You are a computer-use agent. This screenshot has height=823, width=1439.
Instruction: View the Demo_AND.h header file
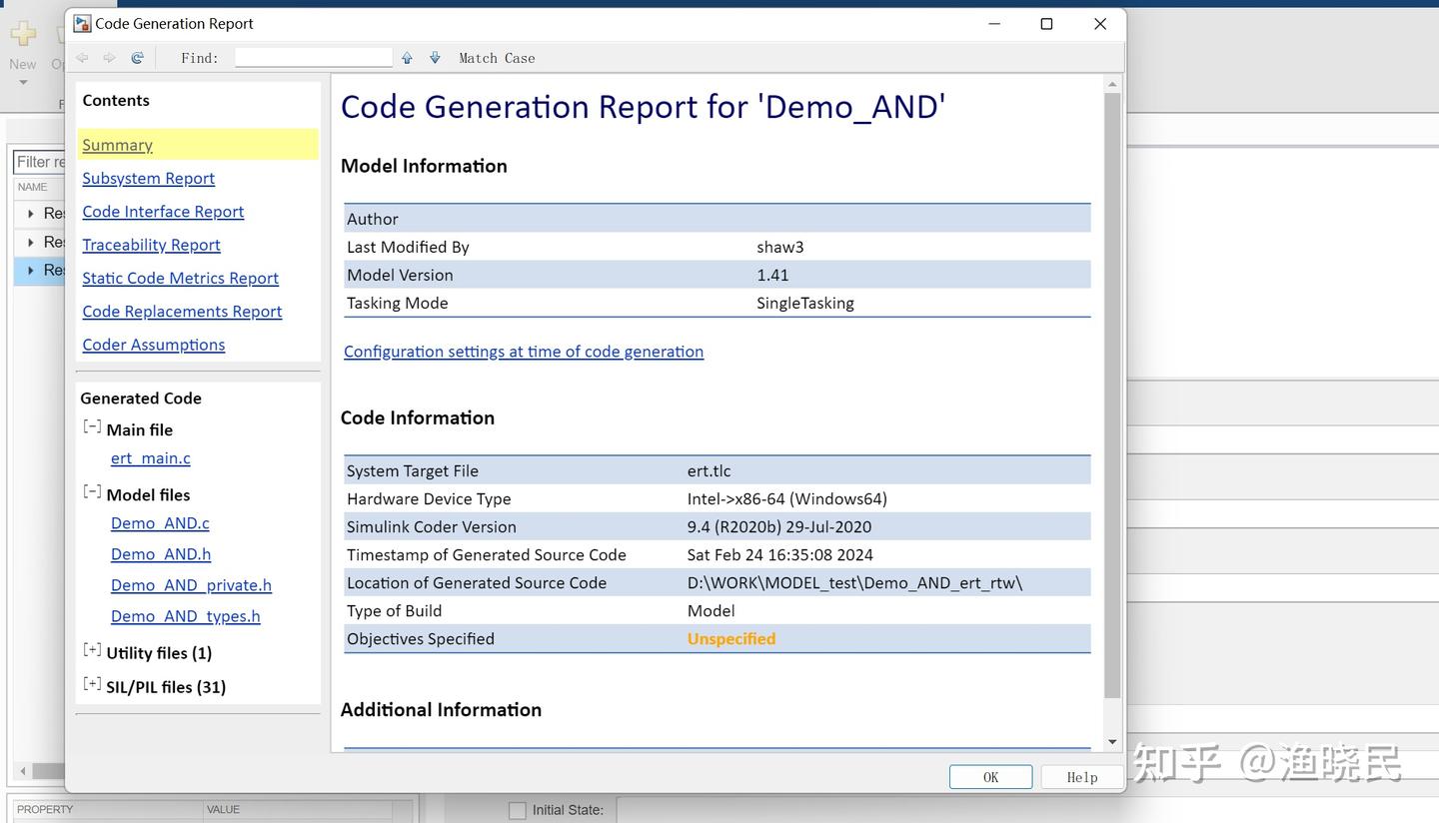[161, 554]
